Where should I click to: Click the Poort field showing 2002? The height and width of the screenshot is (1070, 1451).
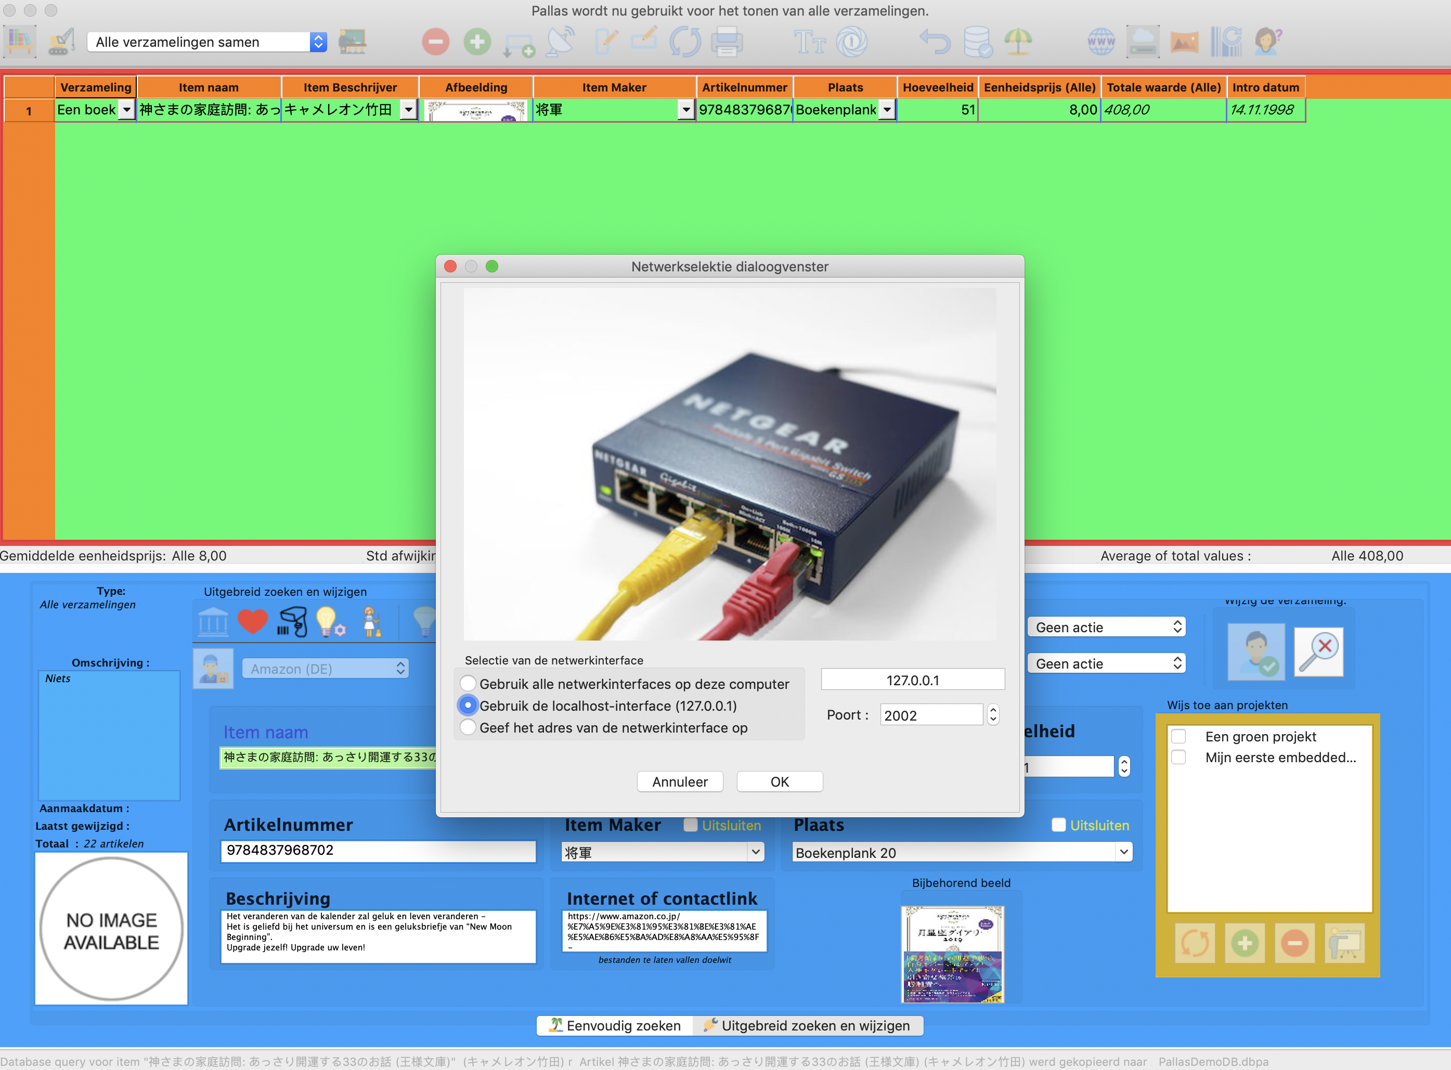tap(931, 714)
